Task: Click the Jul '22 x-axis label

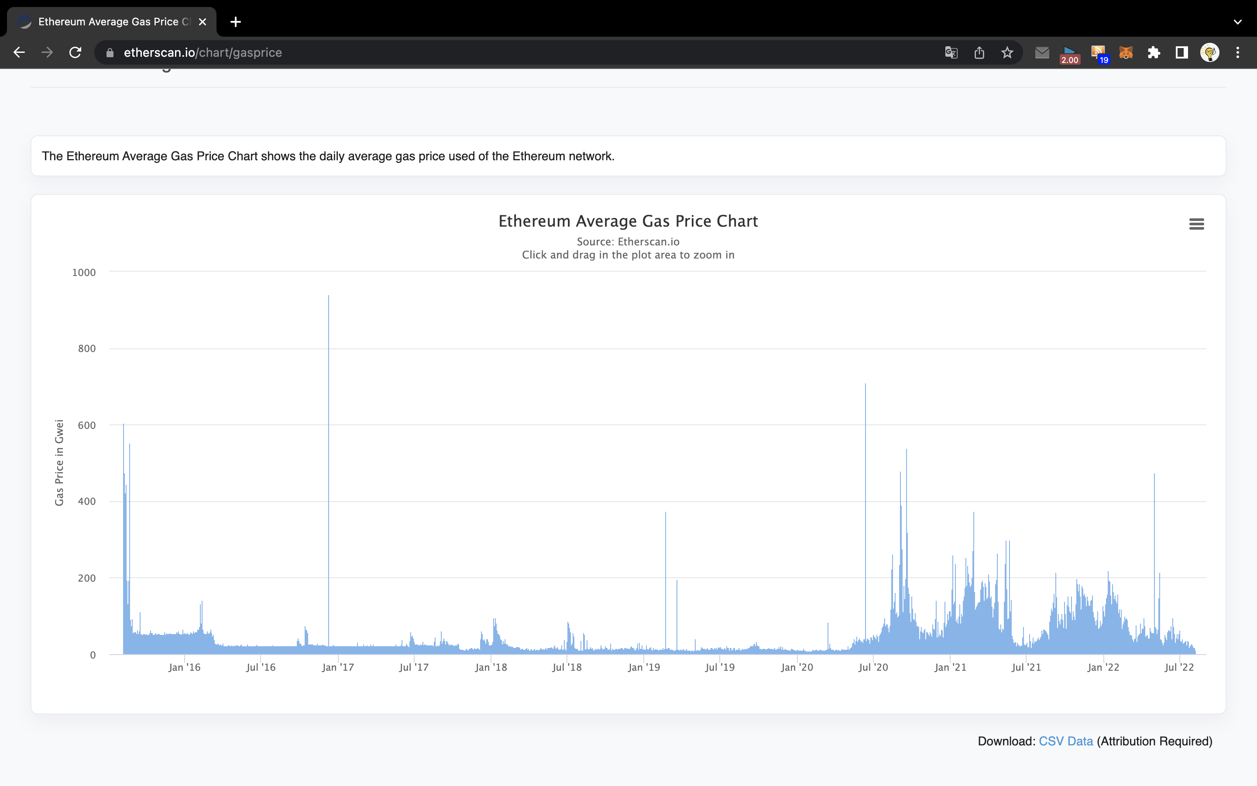Action: 1179,668
